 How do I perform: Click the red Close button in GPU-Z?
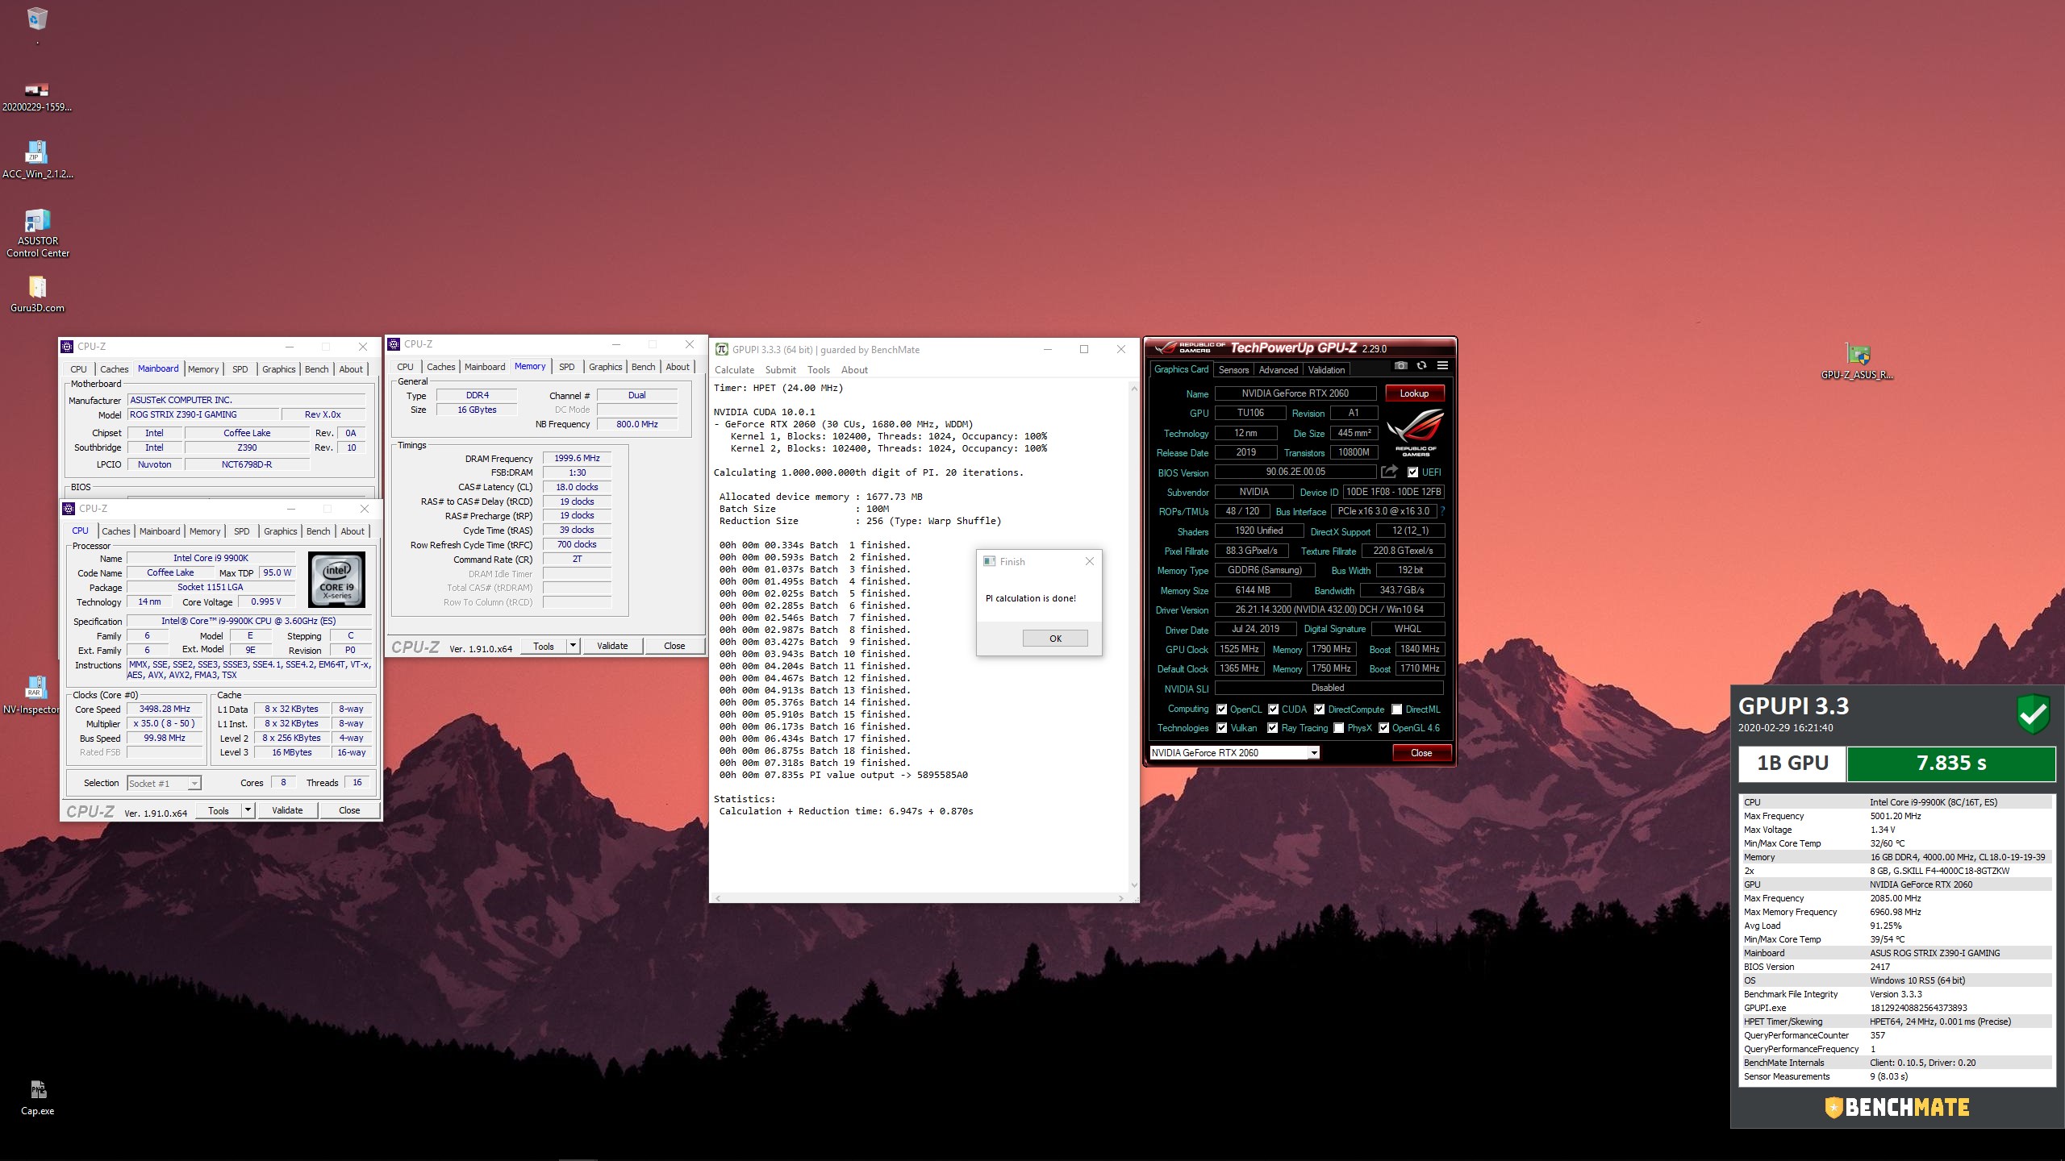1421,753
